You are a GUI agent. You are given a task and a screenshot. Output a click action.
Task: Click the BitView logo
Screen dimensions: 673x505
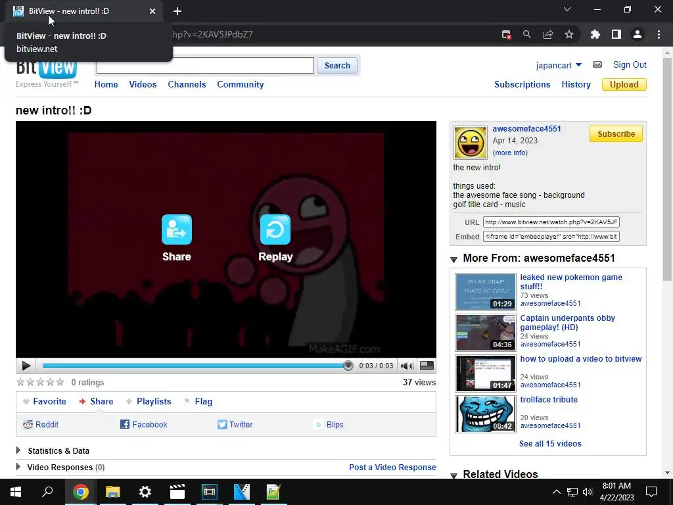tap(47, 71)
